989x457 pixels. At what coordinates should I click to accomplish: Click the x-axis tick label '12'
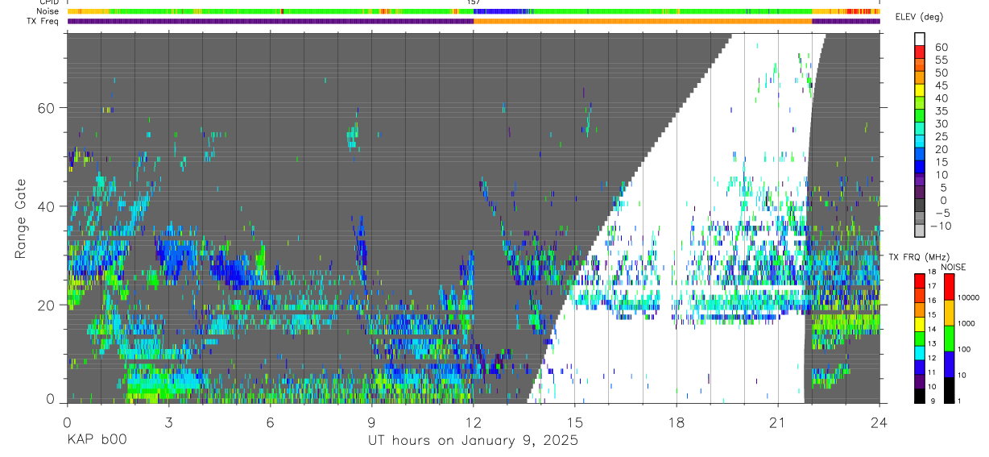(473, 422)
